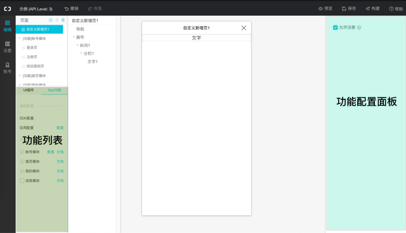406x233 pixels.
Task: Click the 保存 save button
Action: (349, 8)
